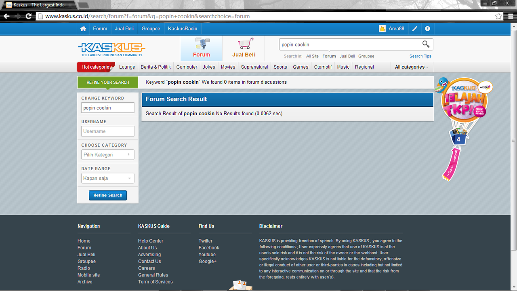The width and height of the screenshot is (517, 291).
Task: Reload the page with the refresh icon
Action: pyautogui.click(x=28, y=16)
